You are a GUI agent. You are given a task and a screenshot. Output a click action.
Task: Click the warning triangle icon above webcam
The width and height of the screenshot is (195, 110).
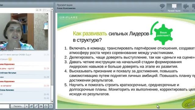coord(37,10)
